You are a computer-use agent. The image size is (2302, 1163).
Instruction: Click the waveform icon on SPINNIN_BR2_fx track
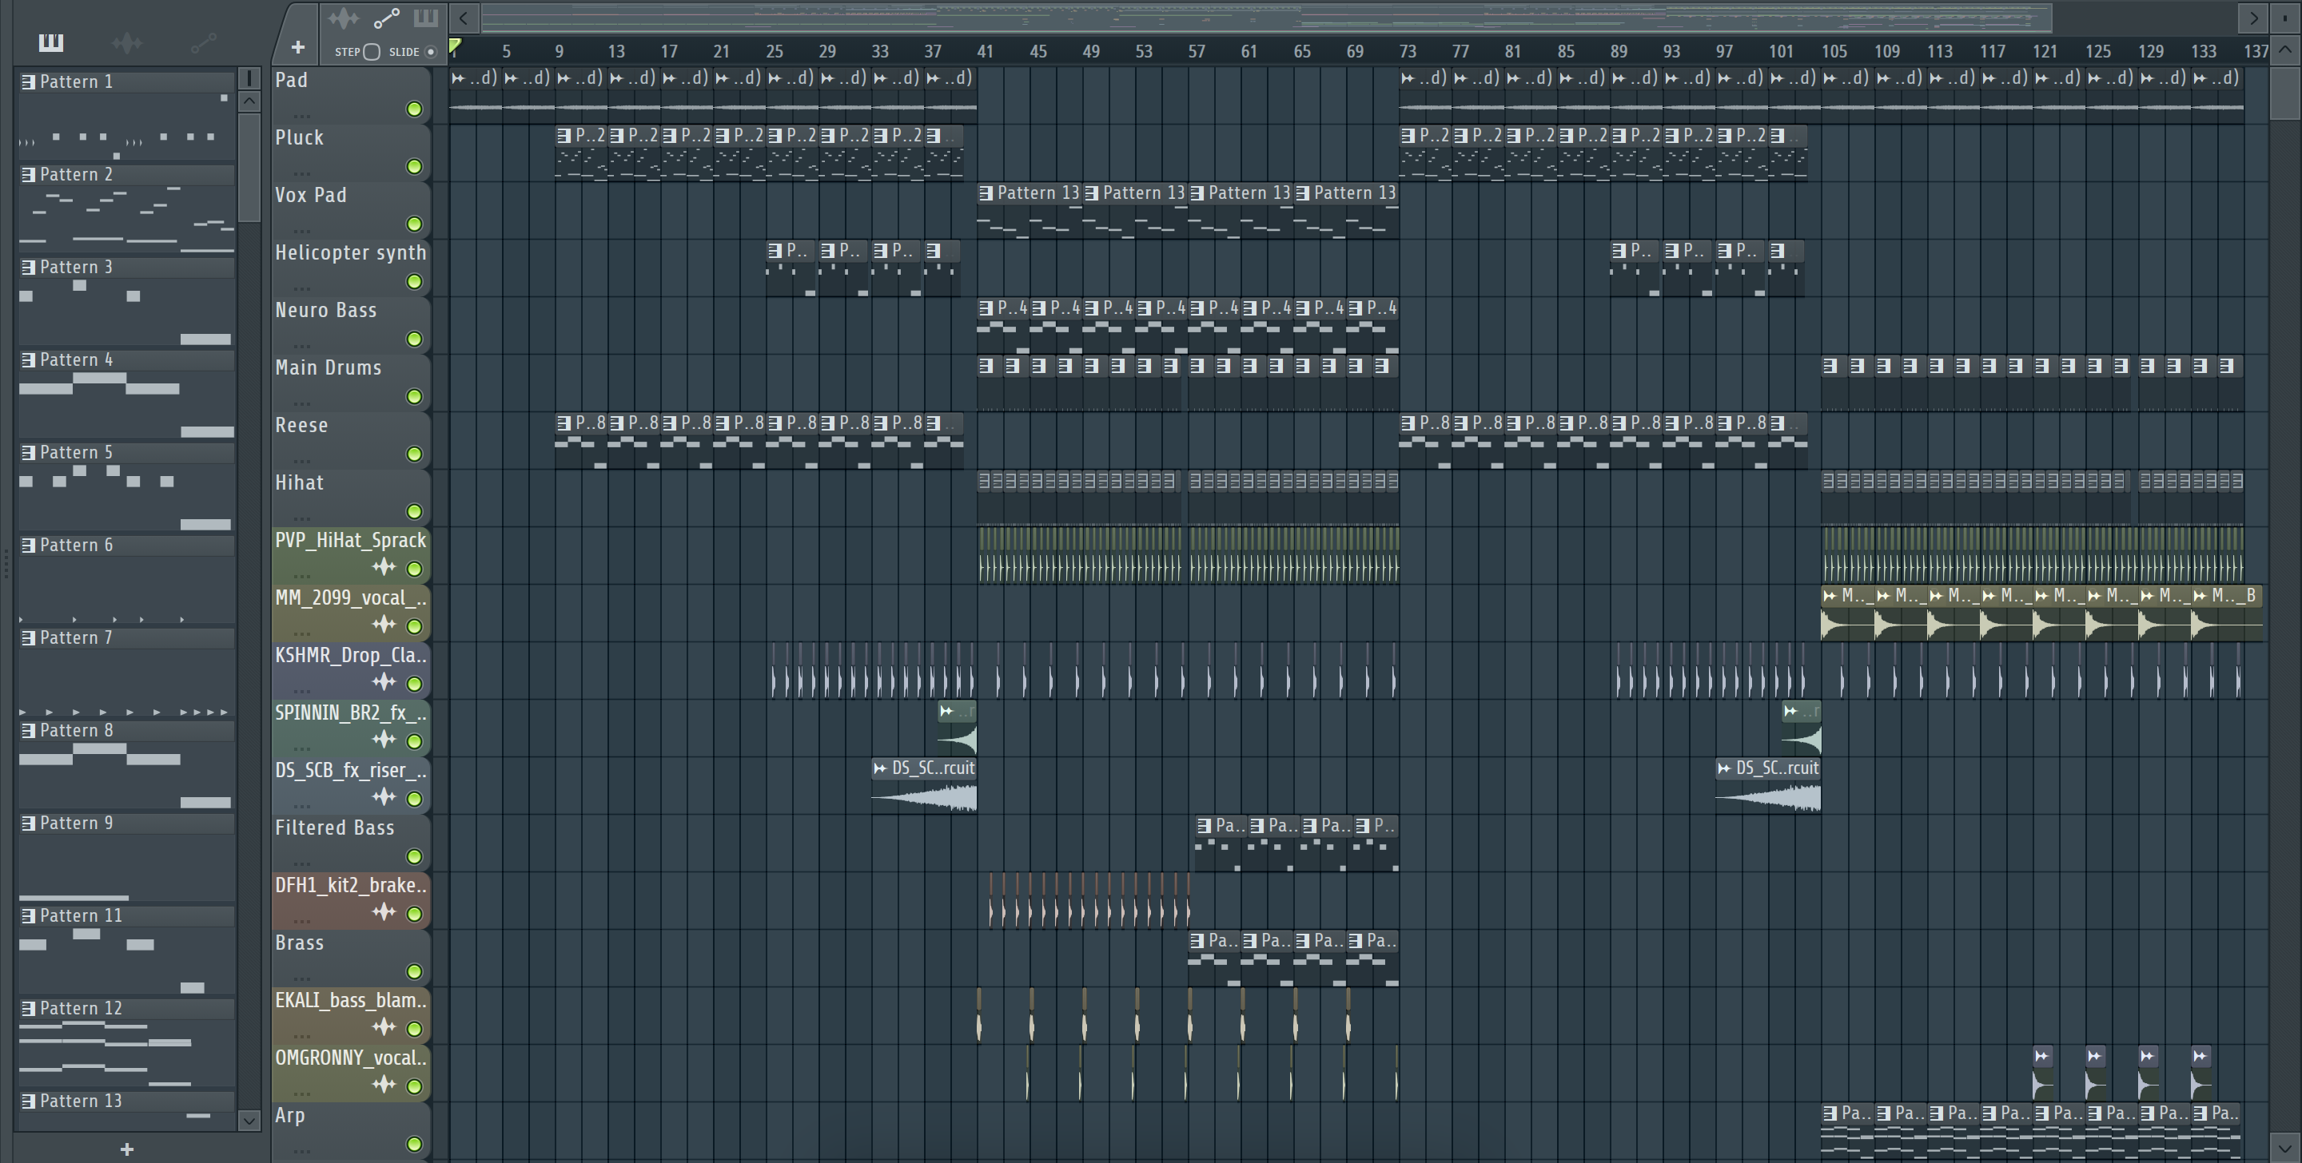[384, 740]
